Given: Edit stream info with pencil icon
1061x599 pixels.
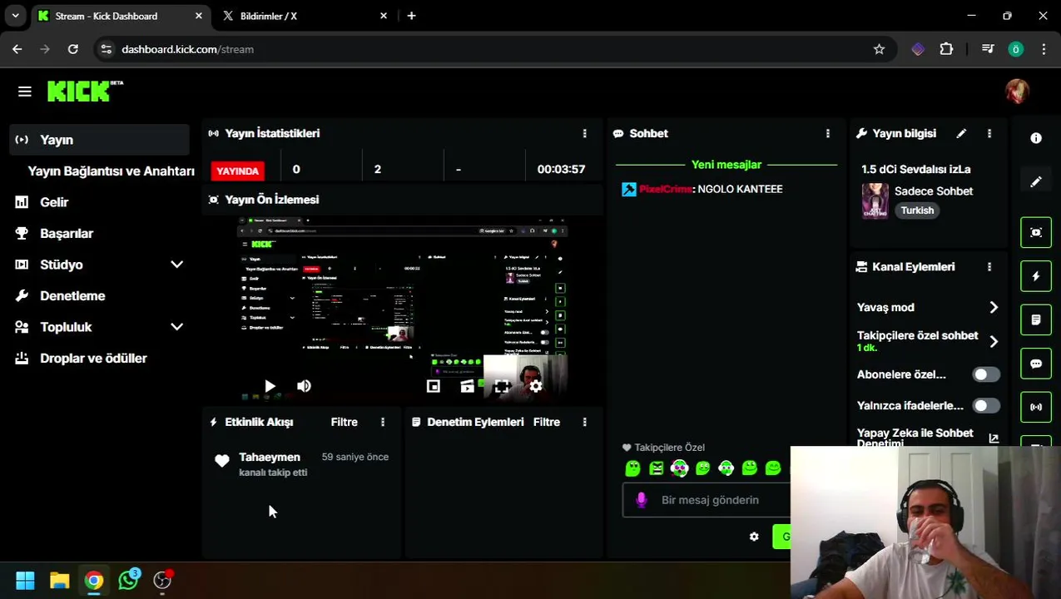Looking at the screenshot, I should [x=961, y=133].
